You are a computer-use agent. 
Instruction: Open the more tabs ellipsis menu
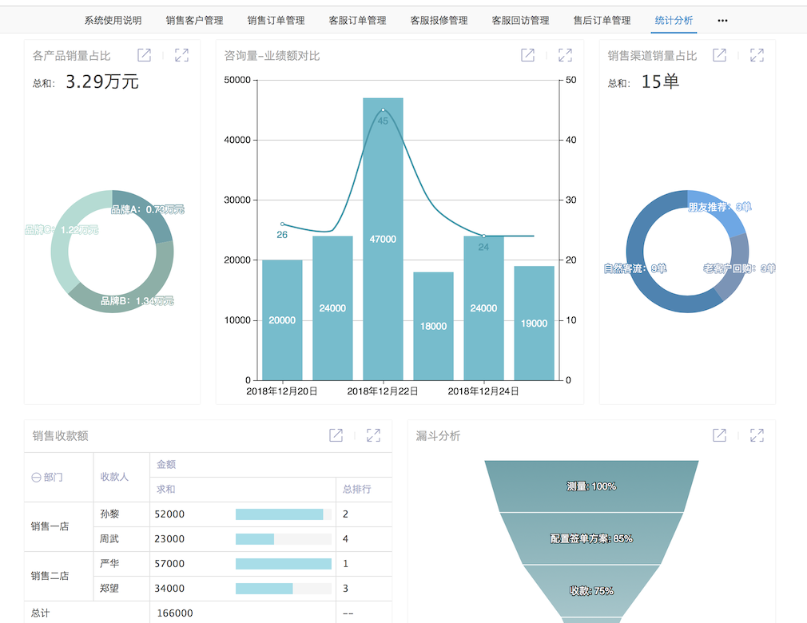[722, 21]
